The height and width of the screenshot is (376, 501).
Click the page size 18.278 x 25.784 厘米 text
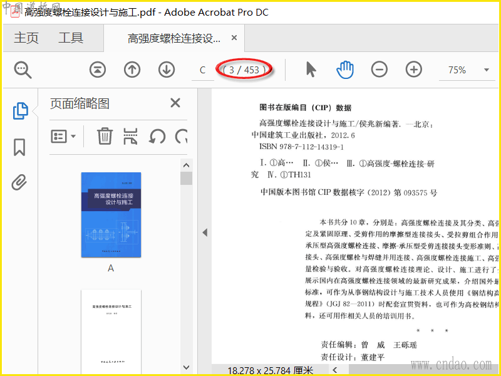click(271, 370)
